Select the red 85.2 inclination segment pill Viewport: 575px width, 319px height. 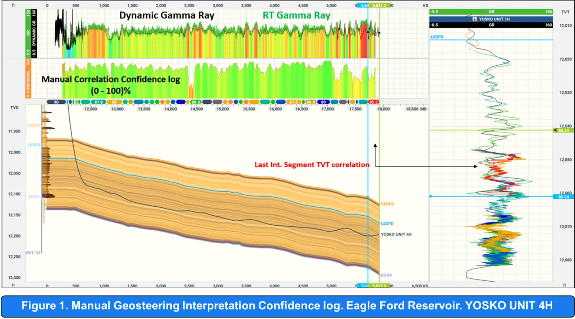(x=373, y=102)
